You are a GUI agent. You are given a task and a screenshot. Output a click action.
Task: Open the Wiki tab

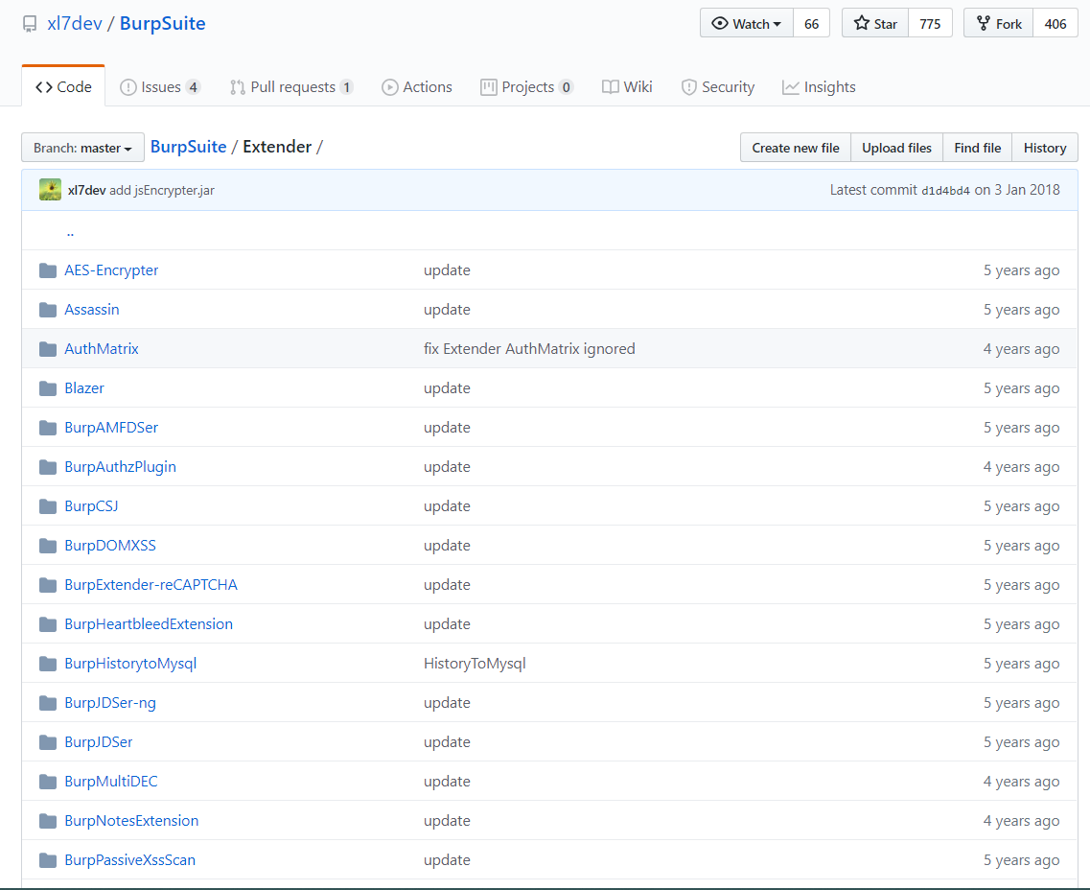click(x=627, y=87)
